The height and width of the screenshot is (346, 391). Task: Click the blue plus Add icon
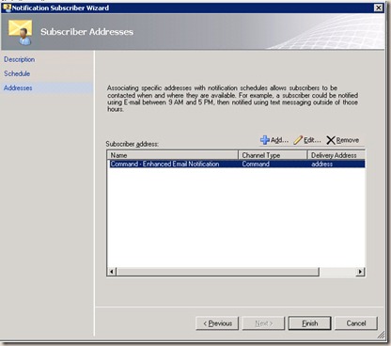[x=265, y=140]
